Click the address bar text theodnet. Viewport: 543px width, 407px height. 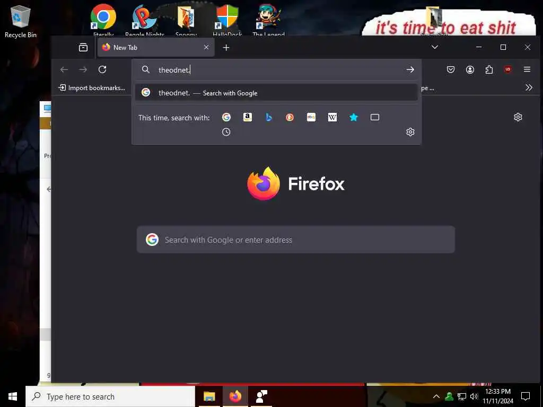coord(174,70)
